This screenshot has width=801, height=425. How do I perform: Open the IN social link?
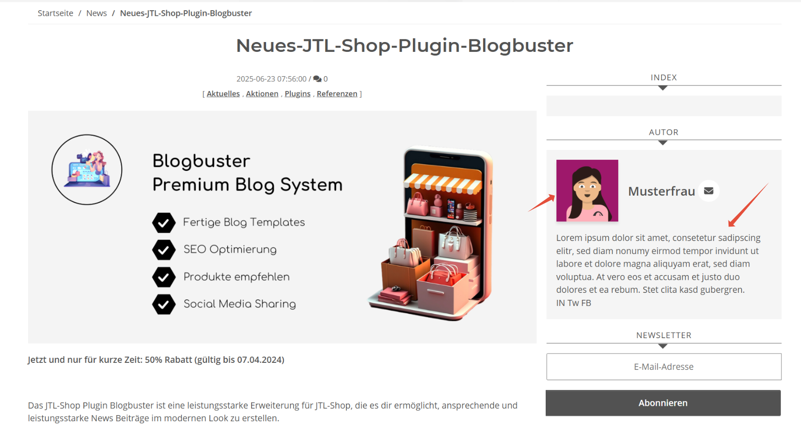pos(560,303)
